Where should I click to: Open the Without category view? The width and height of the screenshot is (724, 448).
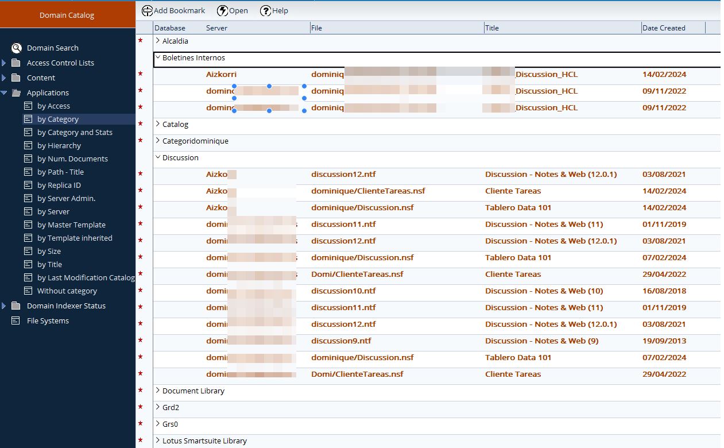point(67,291)
